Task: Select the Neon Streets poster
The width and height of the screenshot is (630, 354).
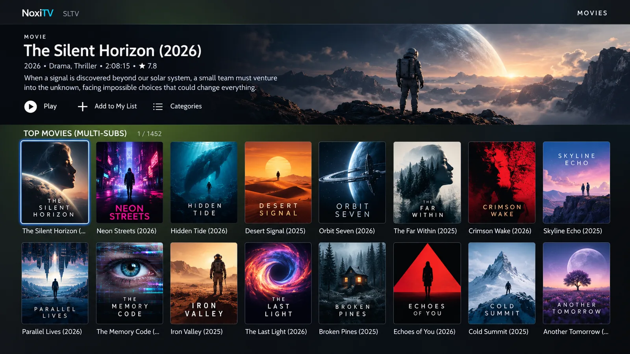Action: [130, 183]
